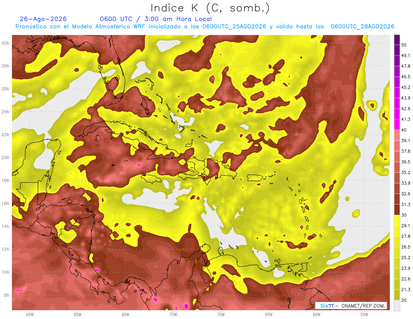Click the longitude label '80W'

125,315
